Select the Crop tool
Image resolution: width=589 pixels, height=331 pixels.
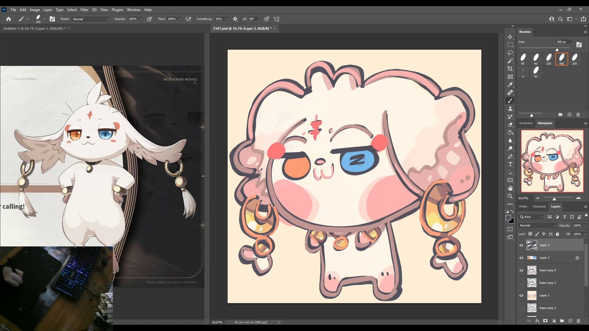510,69
